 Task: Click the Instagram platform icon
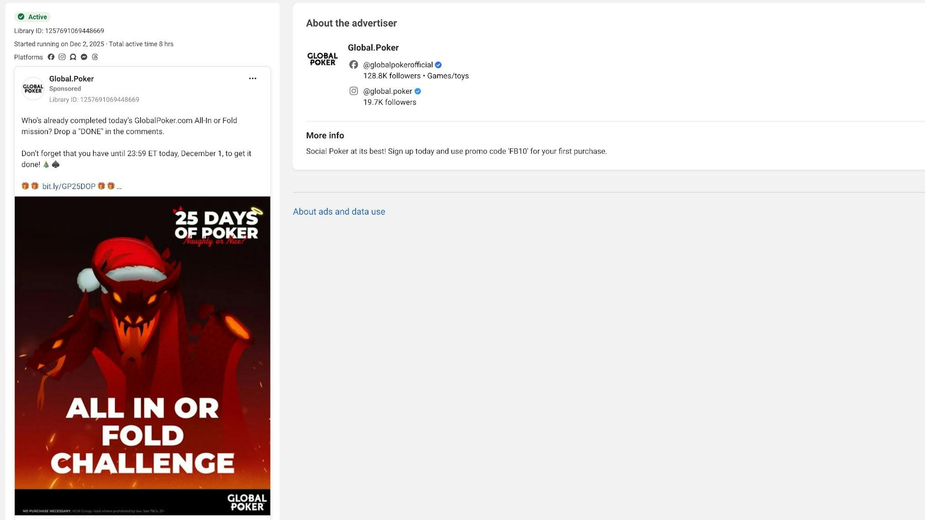62,57
